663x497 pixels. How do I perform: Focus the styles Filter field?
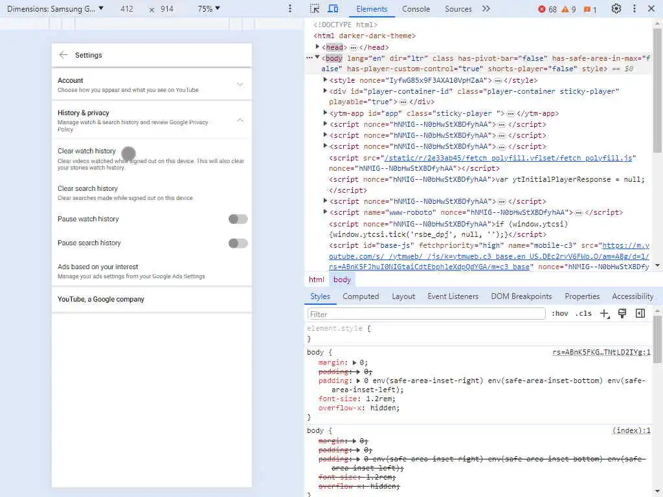426,314
